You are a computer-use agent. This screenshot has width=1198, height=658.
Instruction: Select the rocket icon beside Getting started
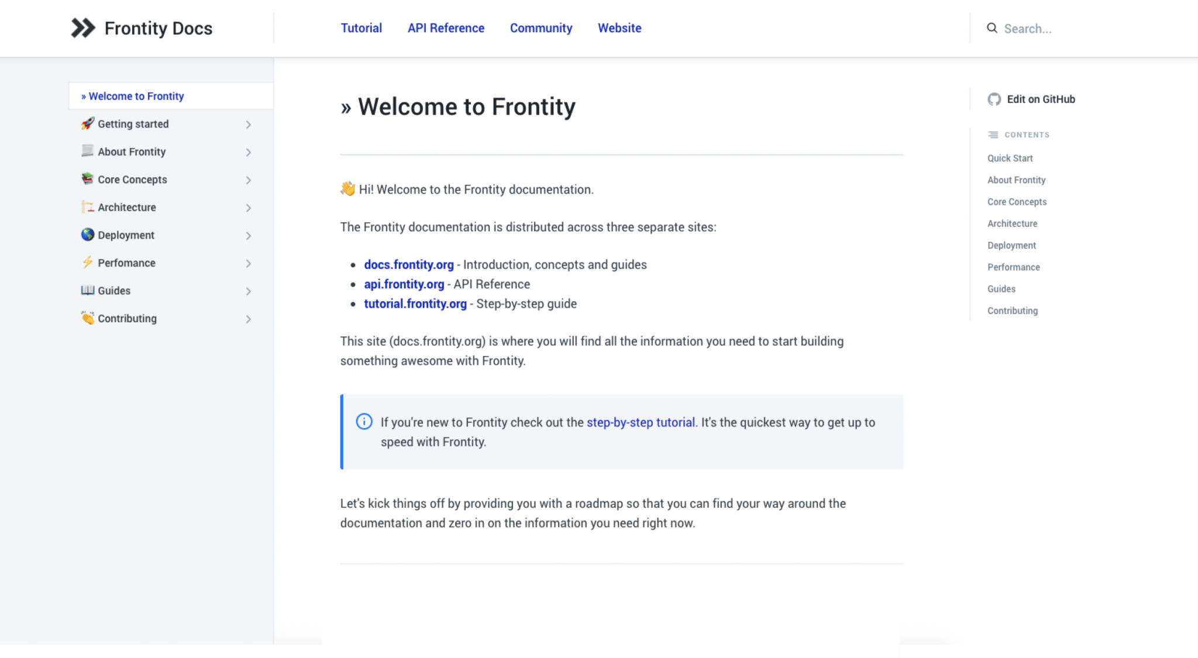pyautogui.click(x=87, y=123)
